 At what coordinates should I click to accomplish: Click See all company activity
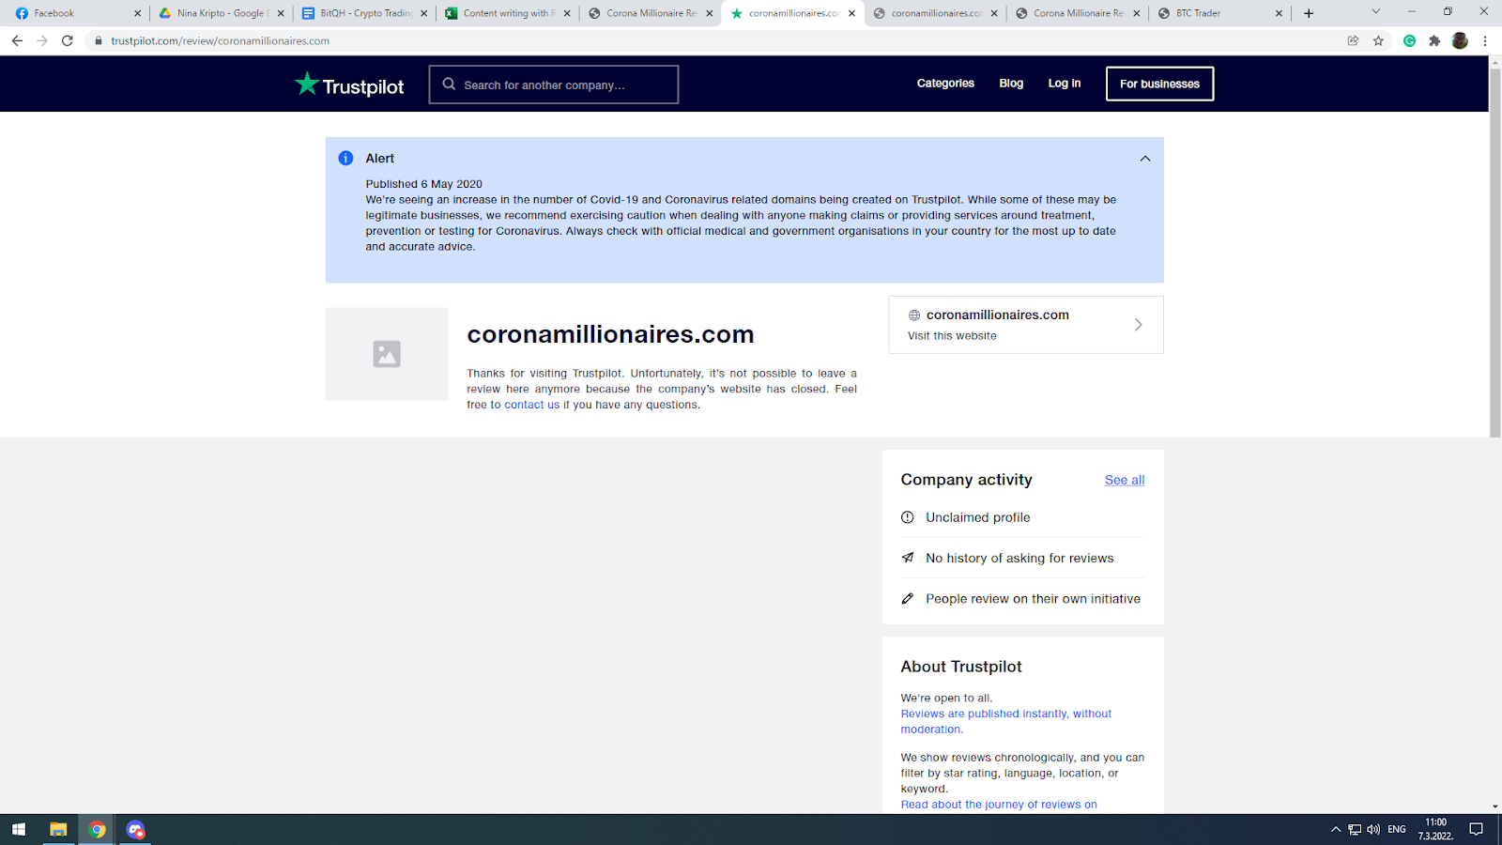click(x=1125, y=480)
